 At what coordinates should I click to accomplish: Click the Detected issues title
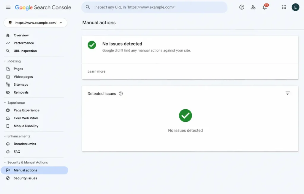[x=102, y=94]
